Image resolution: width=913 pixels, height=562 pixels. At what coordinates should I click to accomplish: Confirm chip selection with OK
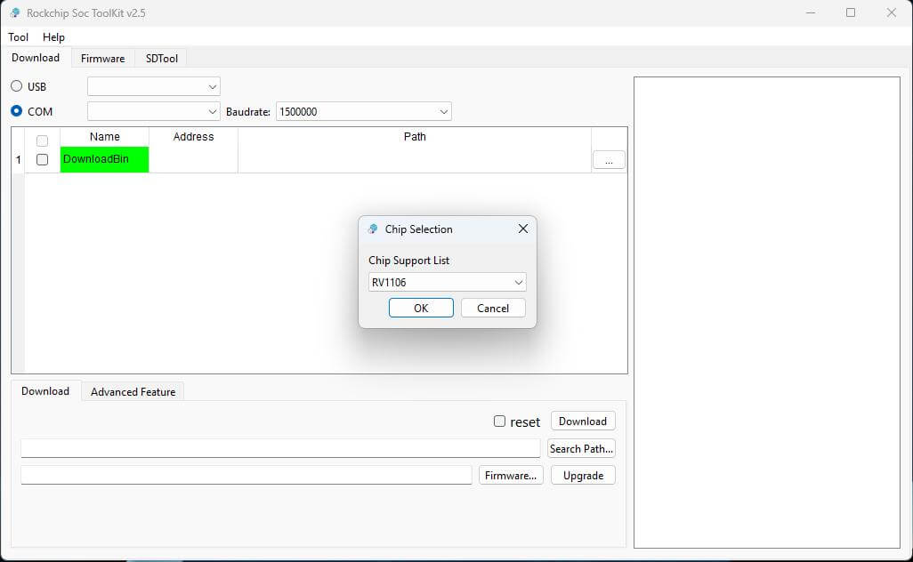tap(421, 308)
